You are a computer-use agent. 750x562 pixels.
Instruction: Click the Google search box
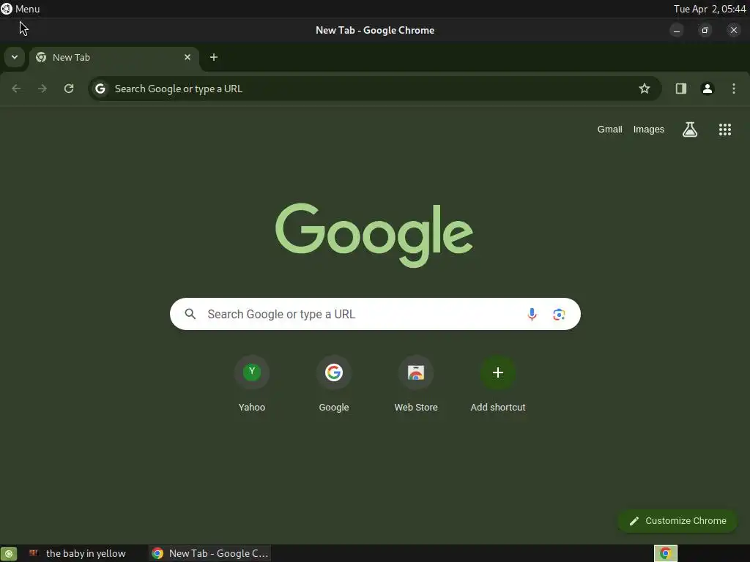(375, 314)
